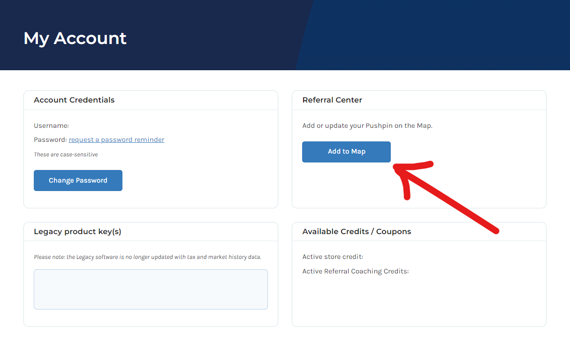Open the request a password reminder link
This screenshot has width=570, height=339.
(116, 140)
